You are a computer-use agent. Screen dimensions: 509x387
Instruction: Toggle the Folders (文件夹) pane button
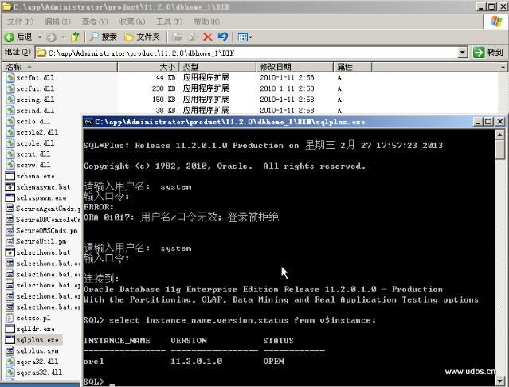point(143,37)
